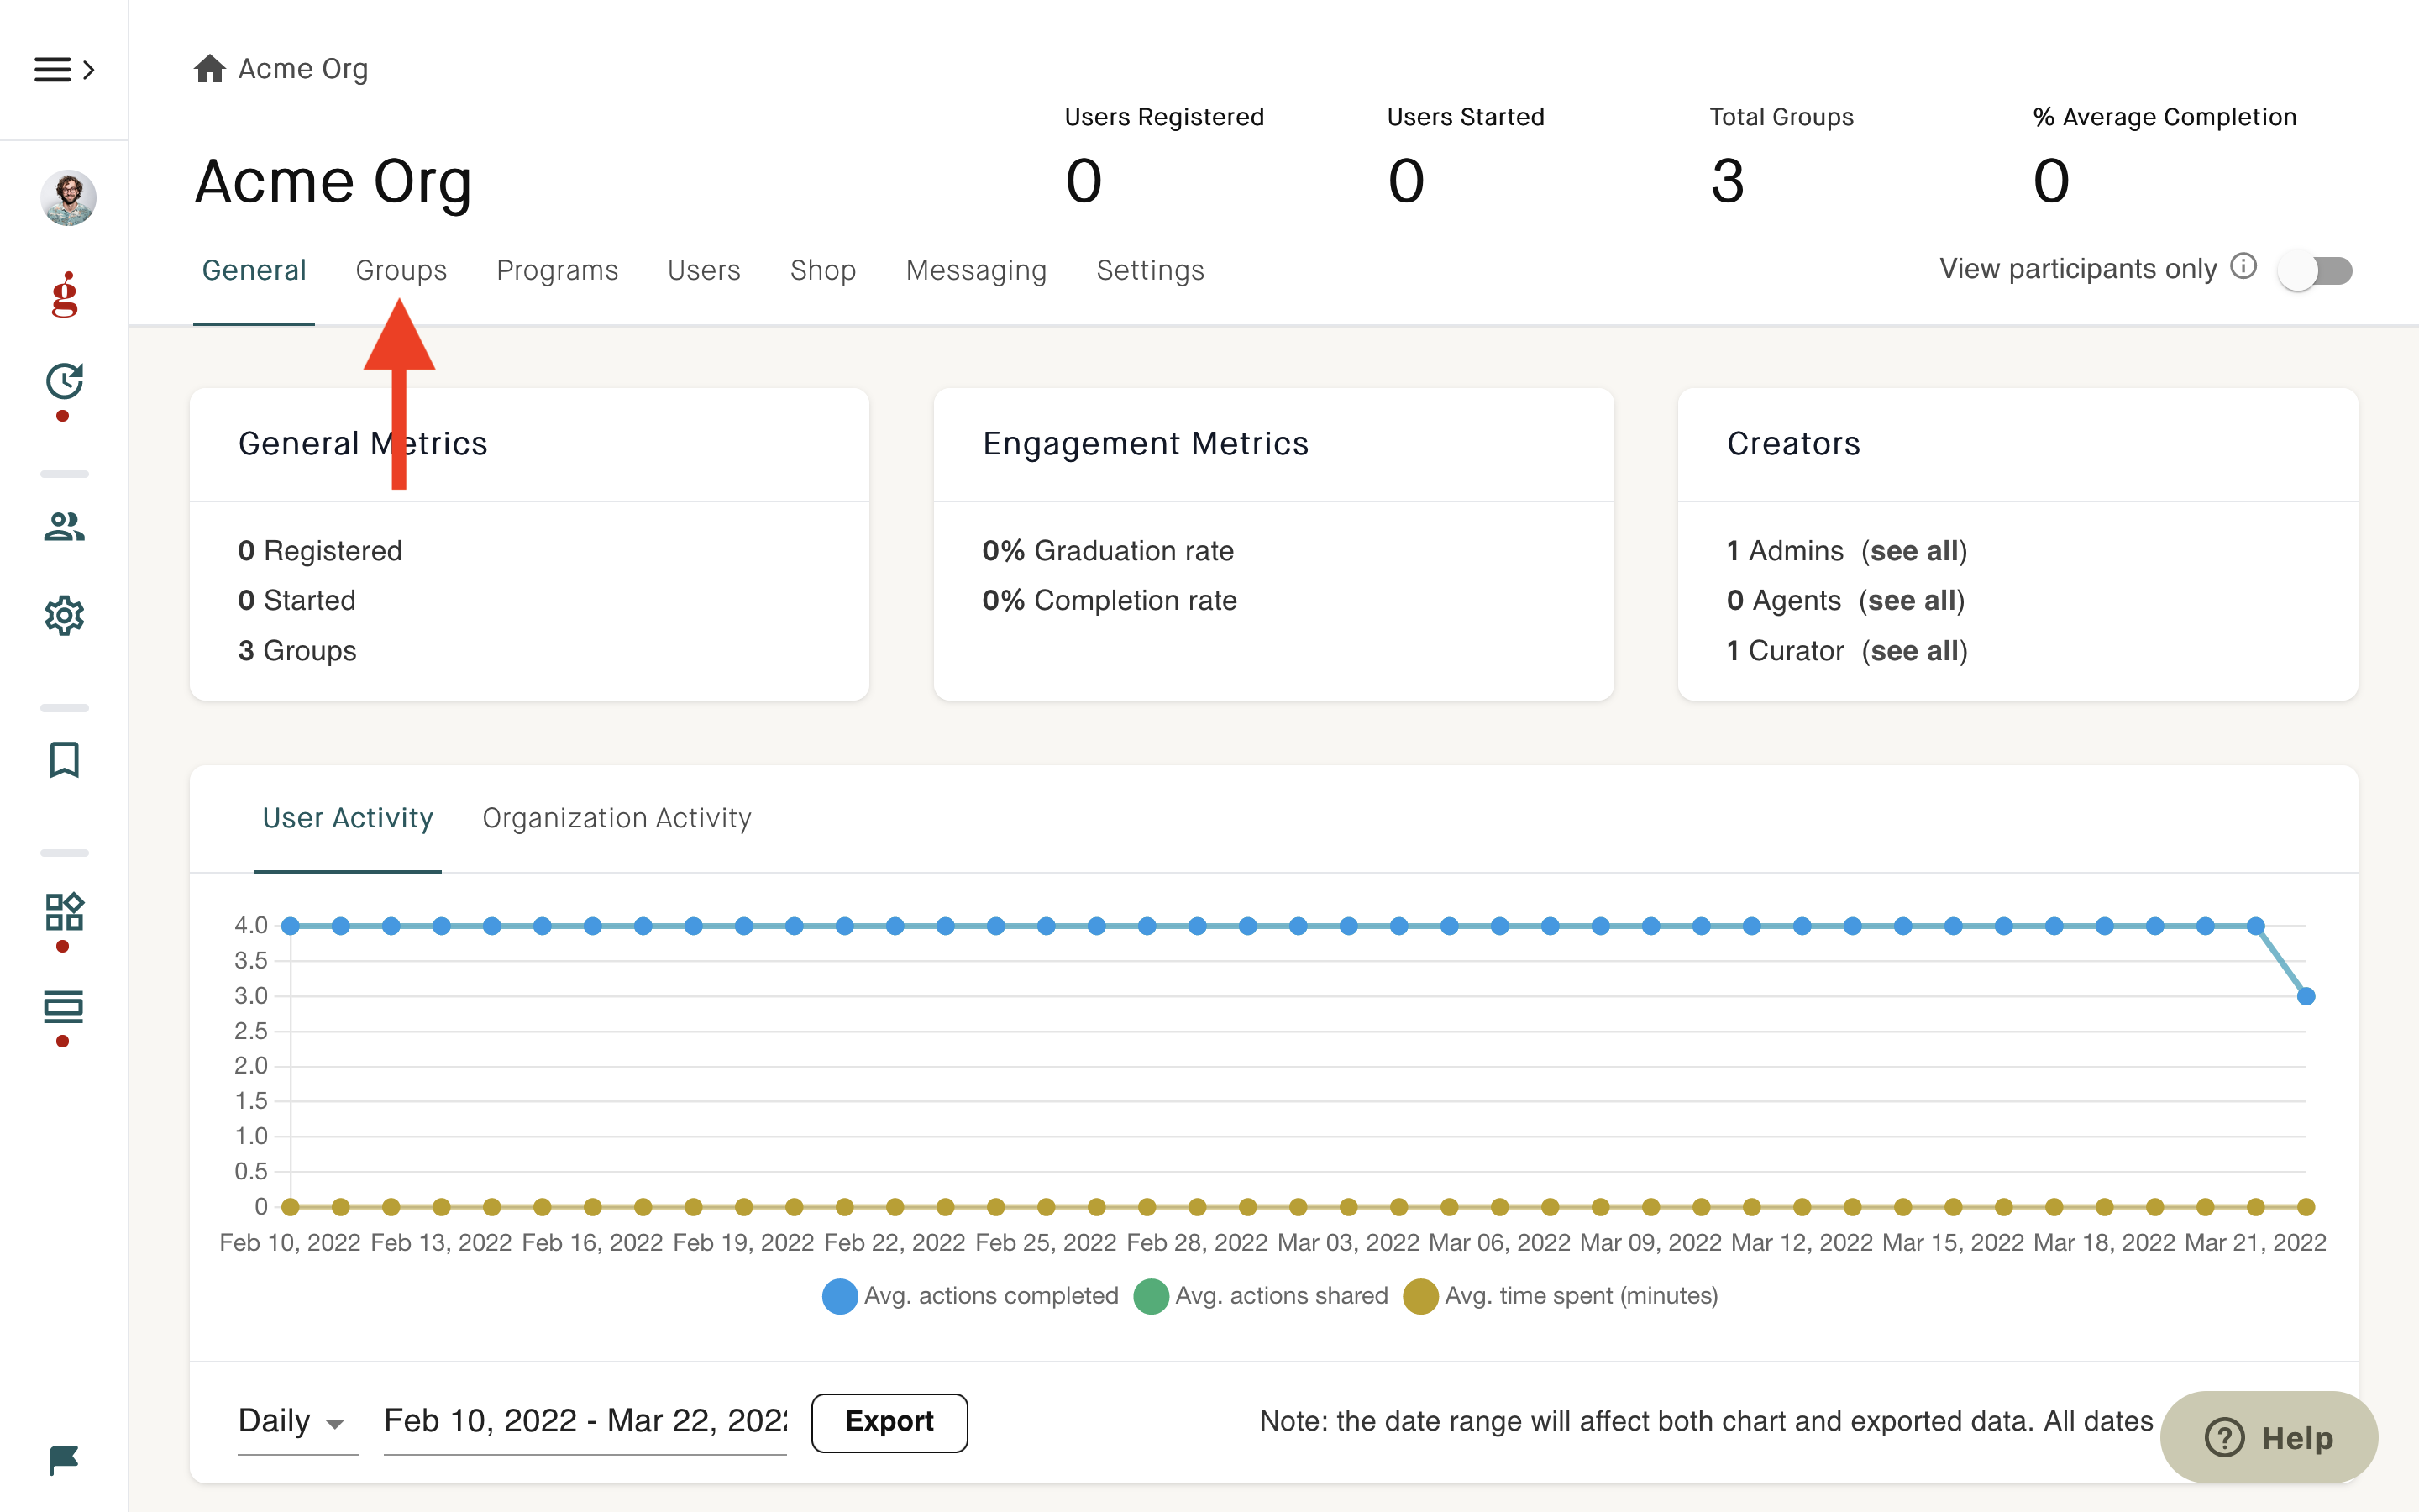Open the clock activity icon in sidebar
The height and width of the screenshot is (1512, 2419).
[x=65, y=381]
